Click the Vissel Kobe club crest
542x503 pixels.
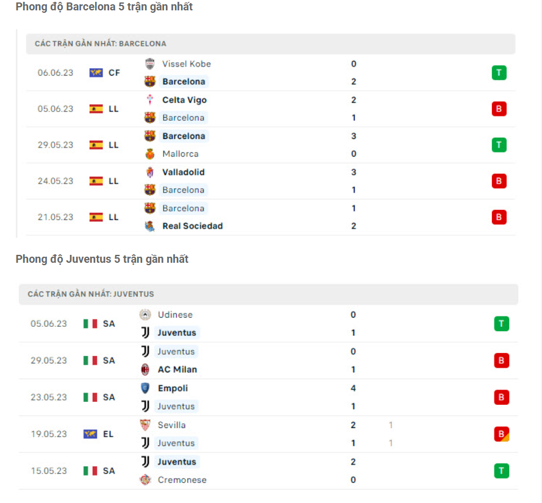click(150, 64)
